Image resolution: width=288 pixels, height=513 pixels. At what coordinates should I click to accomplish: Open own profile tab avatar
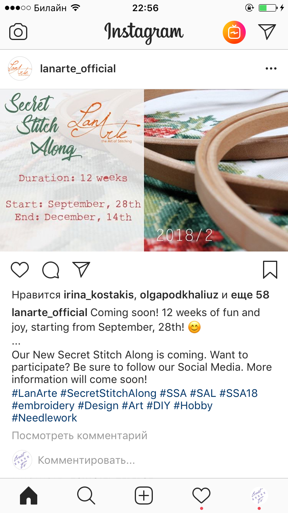[x=259, y=495]
